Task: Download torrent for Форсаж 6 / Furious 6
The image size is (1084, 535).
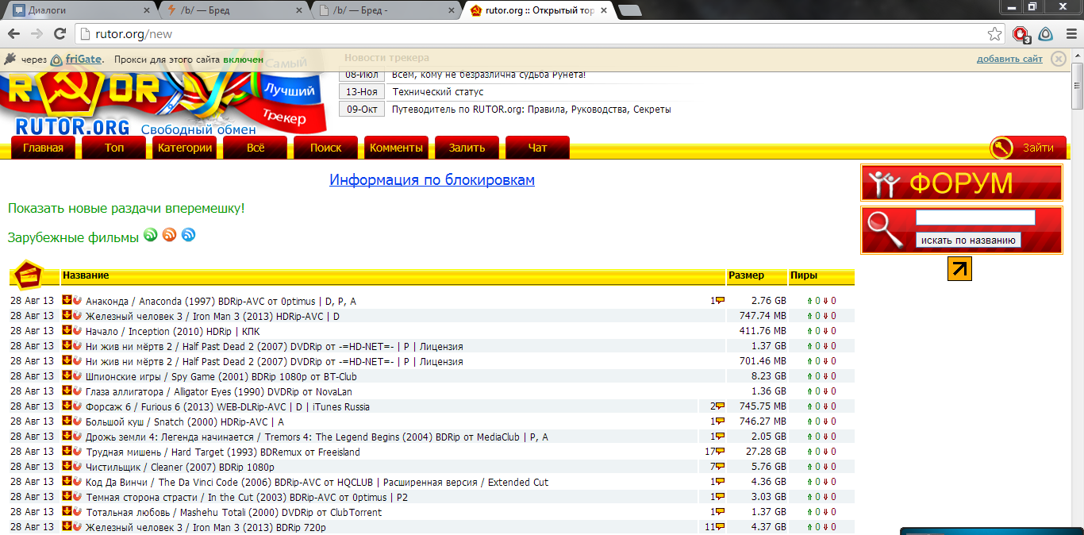Action: pyautogui.click(x=67, y=406)
